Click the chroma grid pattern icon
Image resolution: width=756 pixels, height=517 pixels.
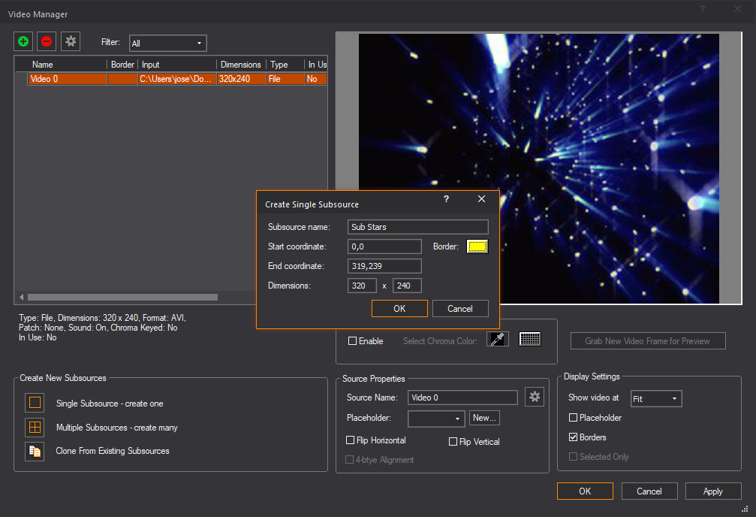tap(530, 340)
